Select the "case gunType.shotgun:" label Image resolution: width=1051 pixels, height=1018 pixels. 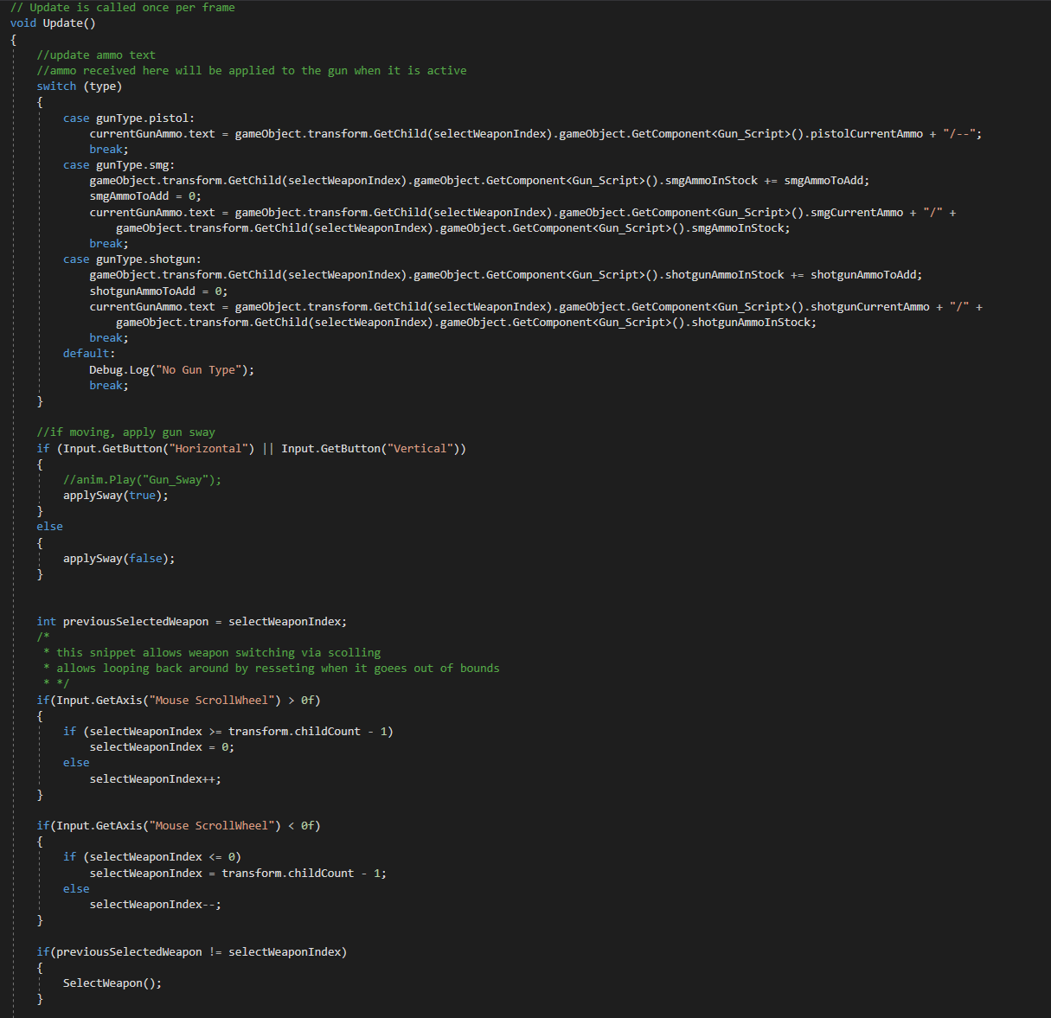coord(131,259)
